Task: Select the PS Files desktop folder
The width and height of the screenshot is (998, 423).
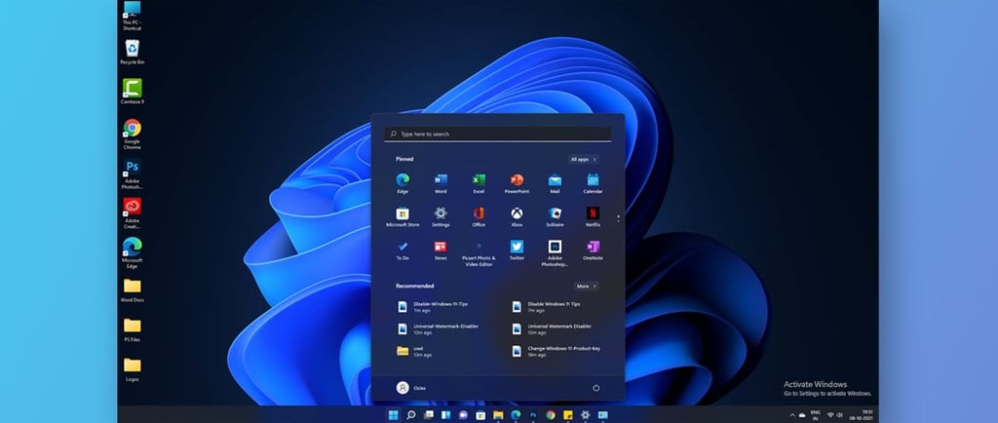Action: 132,329
